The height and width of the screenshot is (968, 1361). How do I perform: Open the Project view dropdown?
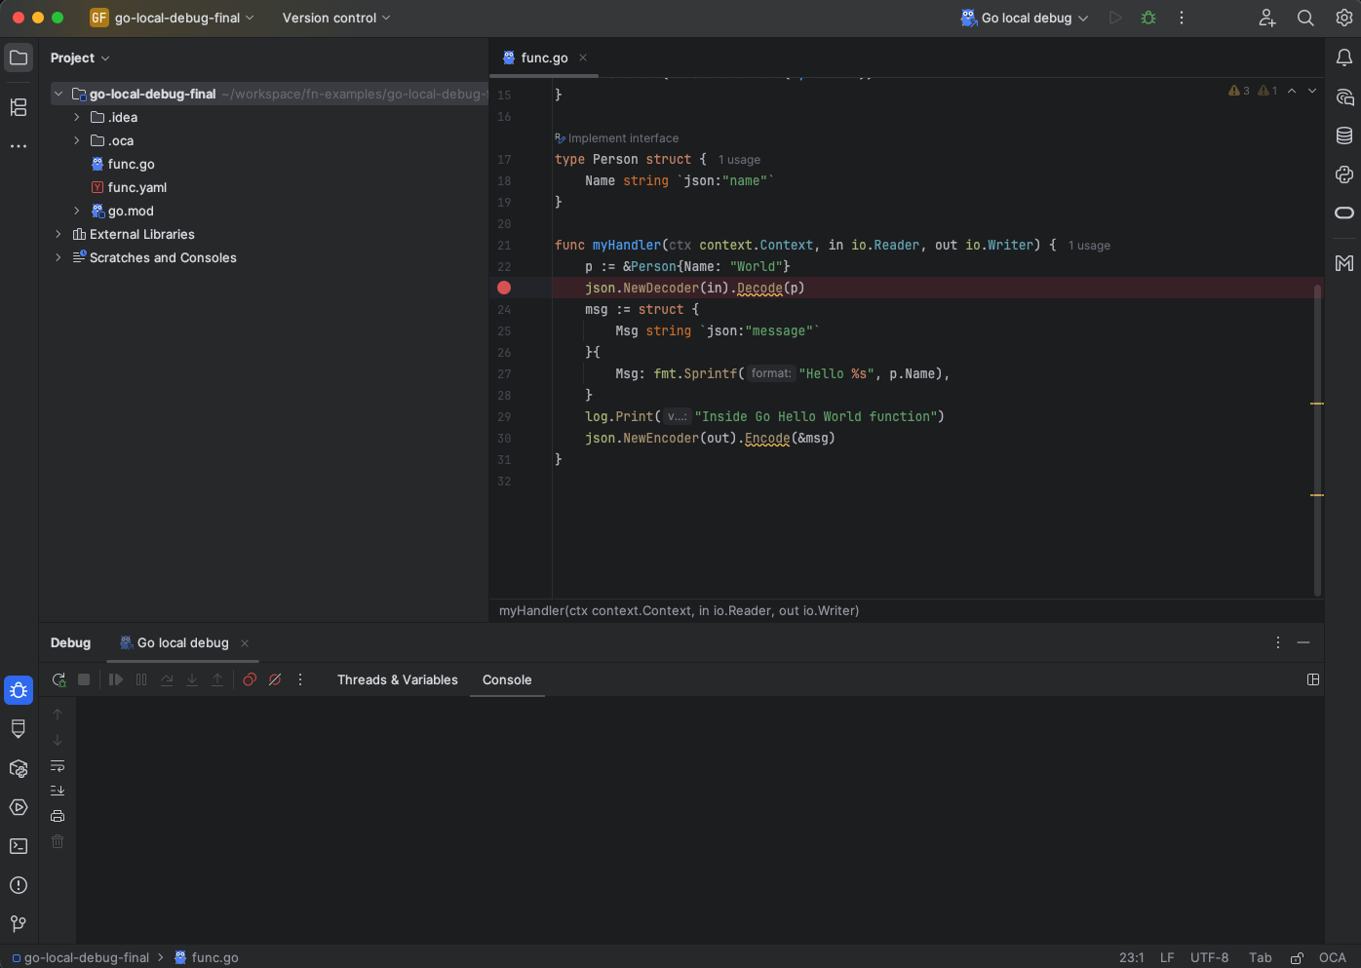pyautogui.click(x=80, y=58)
